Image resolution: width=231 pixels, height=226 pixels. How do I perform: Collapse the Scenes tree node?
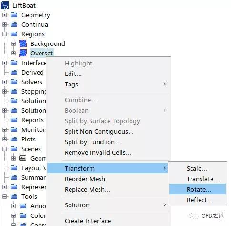click(5, 149)
